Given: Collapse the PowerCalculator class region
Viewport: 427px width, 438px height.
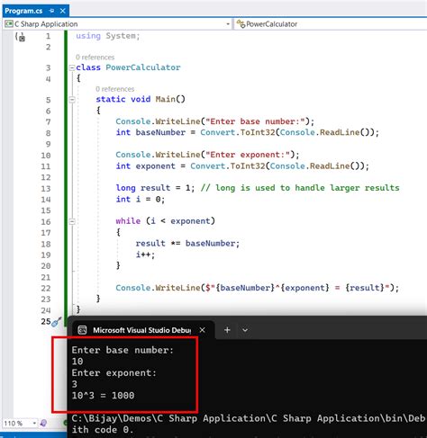Looking at the screenshot, I should tap(72, 67).
